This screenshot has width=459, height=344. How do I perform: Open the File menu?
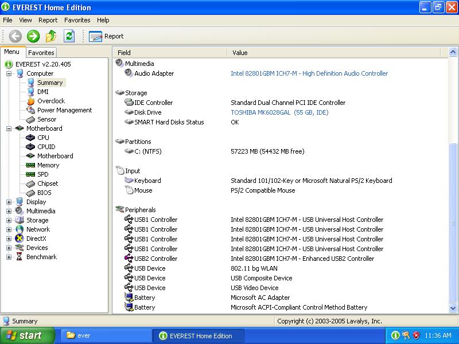coord(7,20)
